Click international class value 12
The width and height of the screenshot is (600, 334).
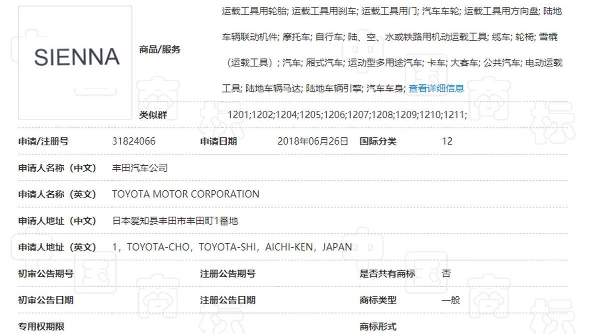click(447, 141)
